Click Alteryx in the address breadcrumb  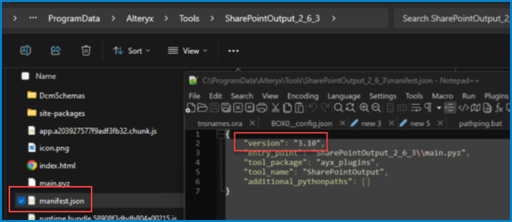tap(140, 19)
